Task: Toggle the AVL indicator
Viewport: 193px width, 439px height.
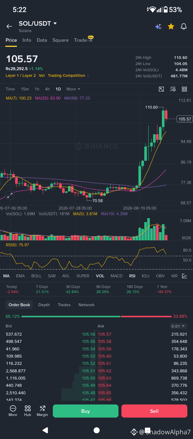Action: pyautogui.click(x=66, y=276)
